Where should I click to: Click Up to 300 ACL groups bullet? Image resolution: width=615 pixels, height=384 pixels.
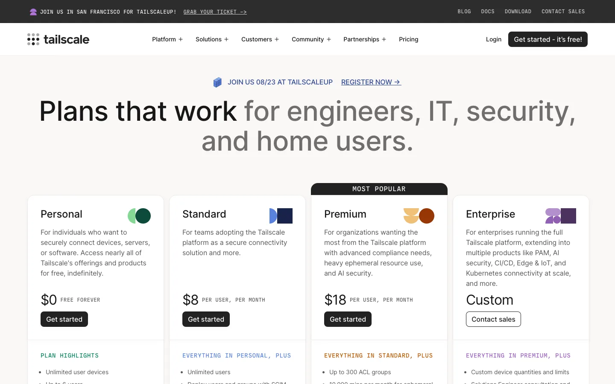click(360, 372)
